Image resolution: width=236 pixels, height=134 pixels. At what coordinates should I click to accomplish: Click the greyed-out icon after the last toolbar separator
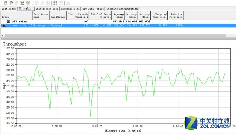point(68,3)
